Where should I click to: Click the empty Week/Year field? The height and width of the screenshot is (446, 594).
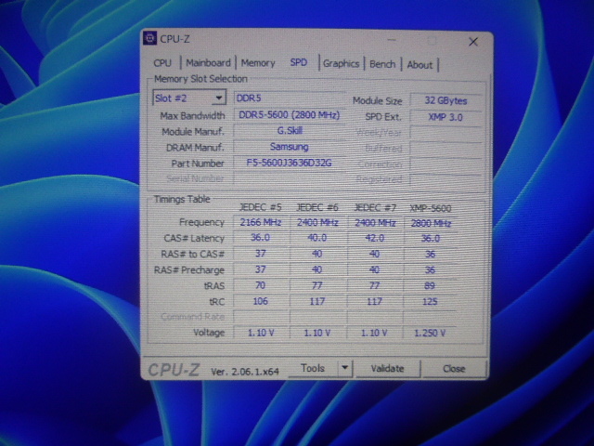pyautogui.click(x=445, y=133)
